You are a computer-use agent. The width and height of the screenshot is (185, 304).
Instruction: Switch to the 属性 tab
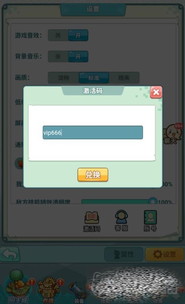click(124, 254)
